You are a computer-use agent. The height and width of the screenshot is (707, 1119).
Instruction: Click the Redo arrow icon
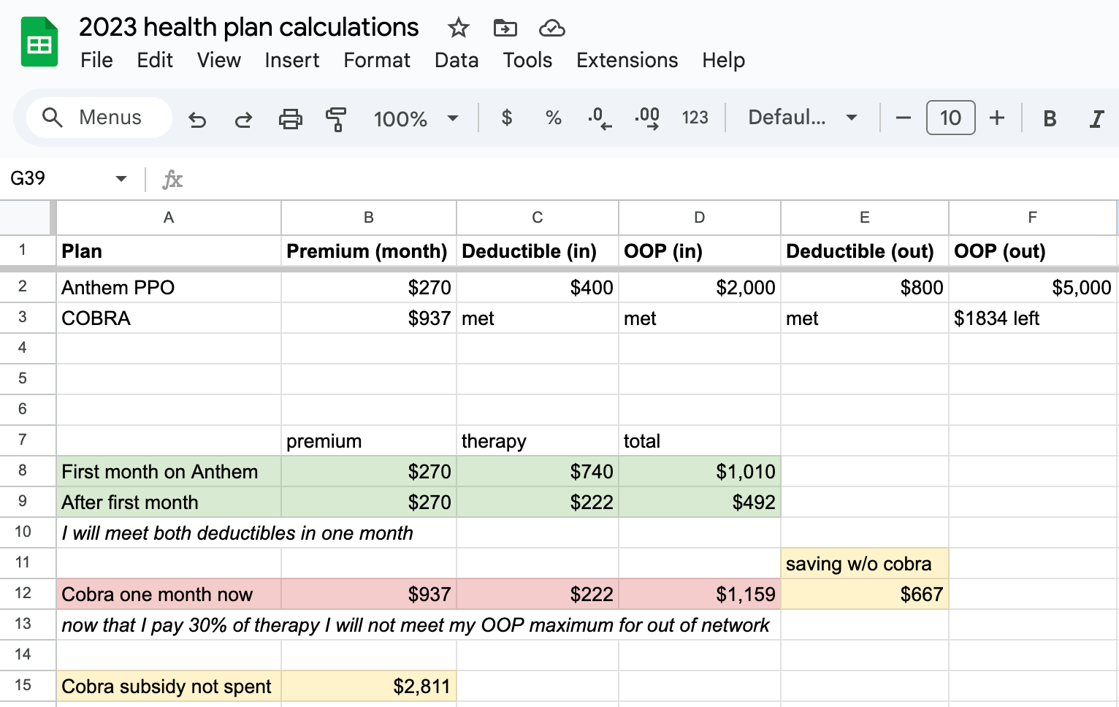tap(243, 119)
